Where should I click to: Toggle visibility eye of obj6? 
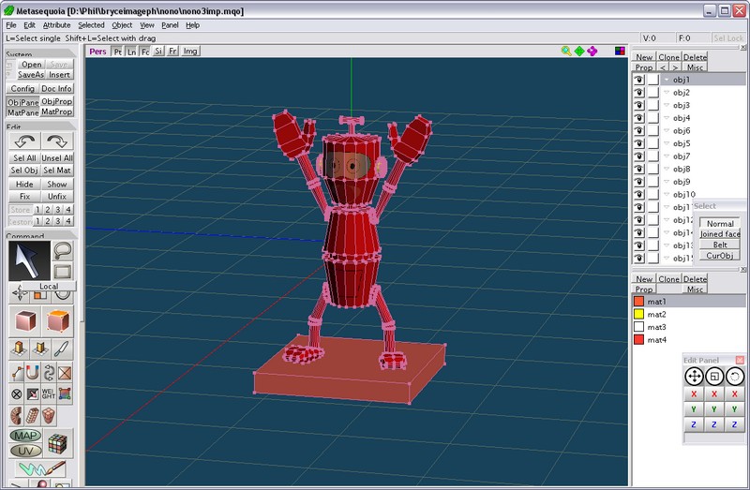tap(639, 130)
